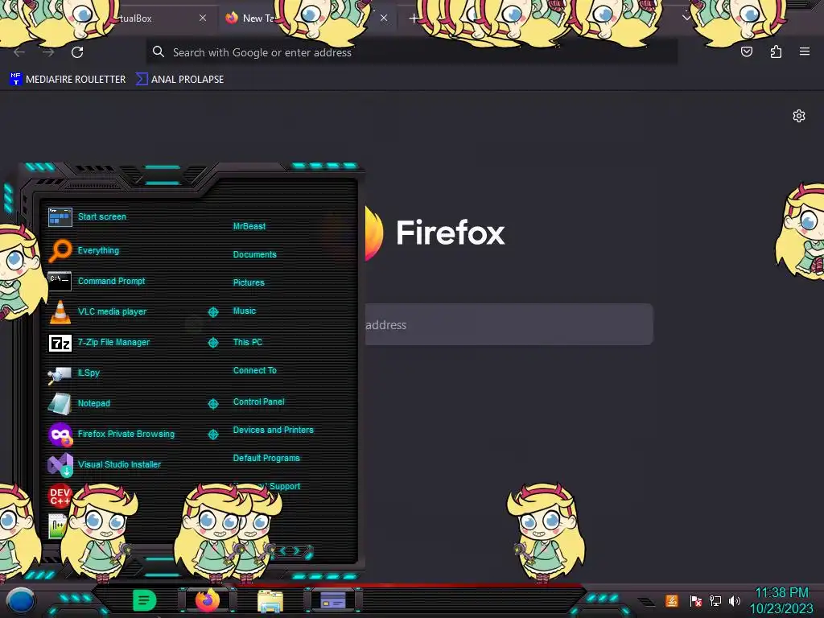Open the Start screen shortcut icon

pos(60,217)
